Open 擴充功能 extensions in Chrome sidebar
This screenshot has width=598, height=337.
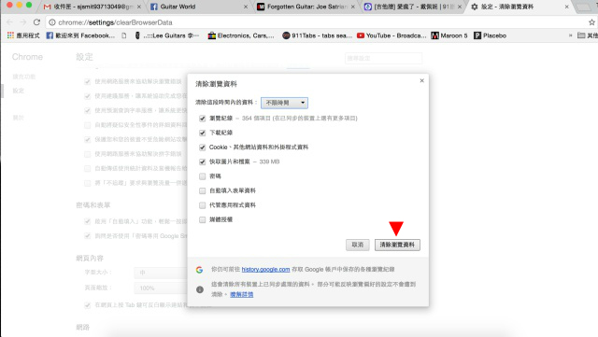(x=24, y=77)
